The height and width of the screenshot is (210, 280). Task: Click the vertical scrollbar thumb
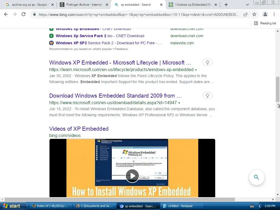point(278,89)
